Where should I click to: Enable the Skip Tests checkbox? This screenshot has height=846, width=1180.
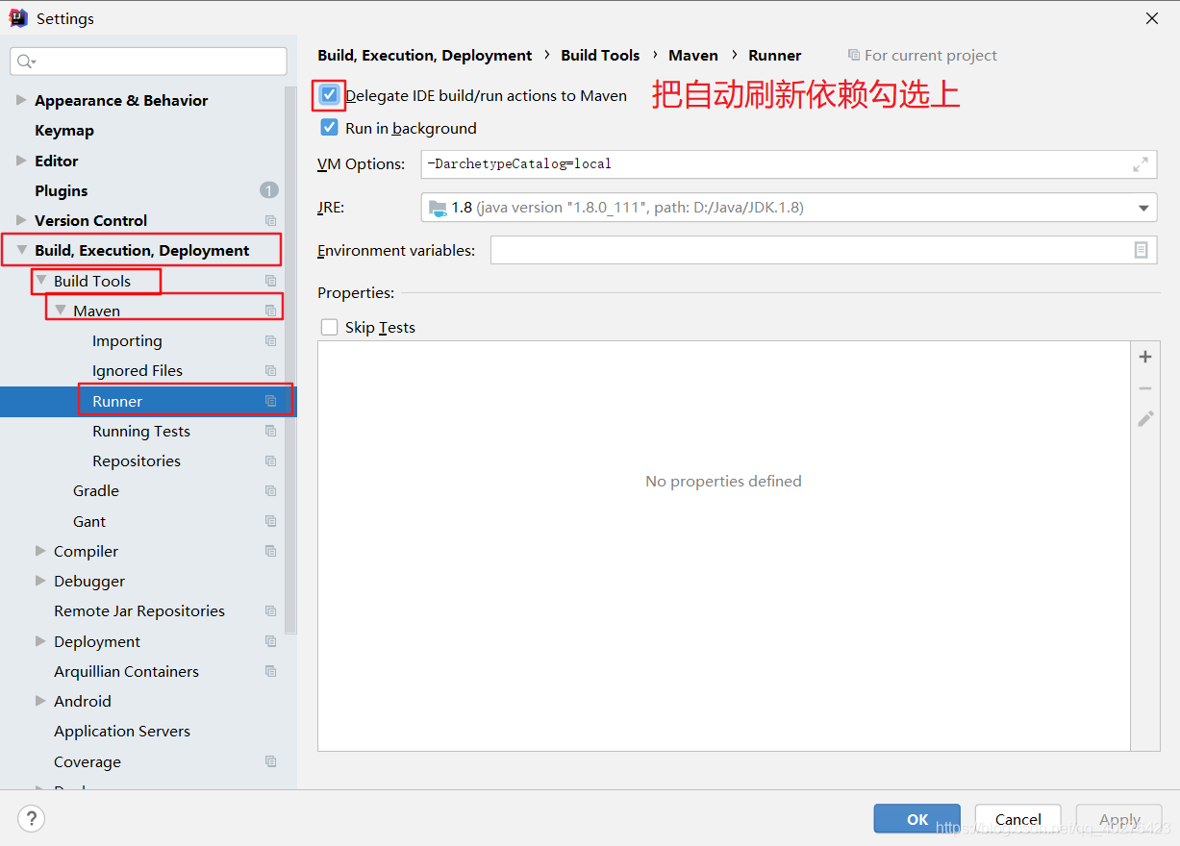pos(329,327)
